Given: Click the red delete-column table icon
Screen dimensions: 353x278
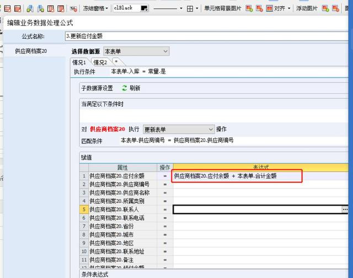Looking at the screenshot, I should point(61,9).
